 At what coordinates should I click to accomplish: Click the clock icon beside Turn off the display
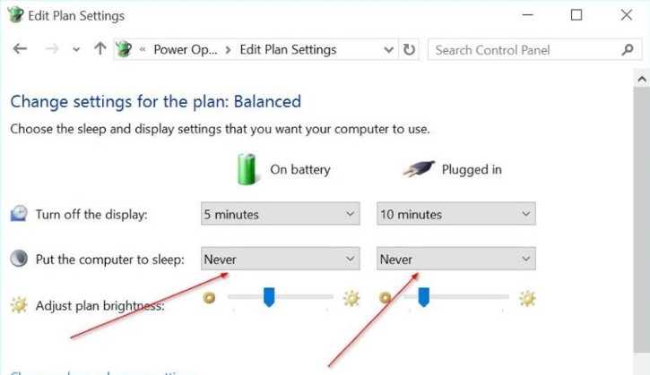tap(19, 214)
